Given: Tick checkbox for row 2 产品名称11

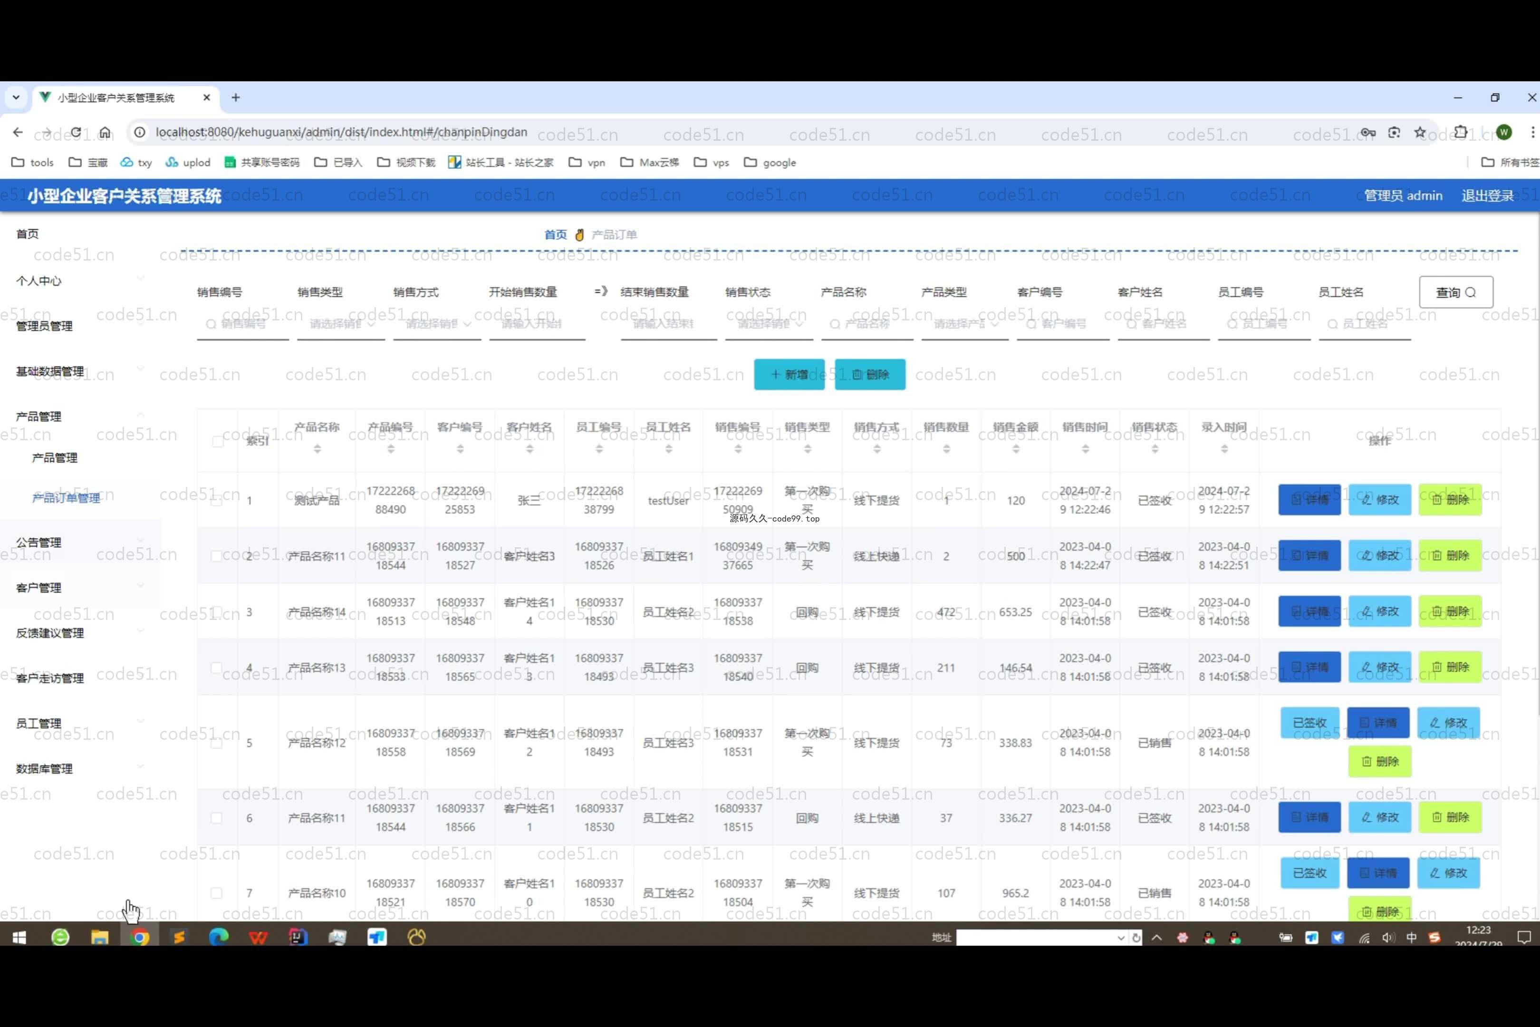Looking at the screenshot, I should (217, 556).
